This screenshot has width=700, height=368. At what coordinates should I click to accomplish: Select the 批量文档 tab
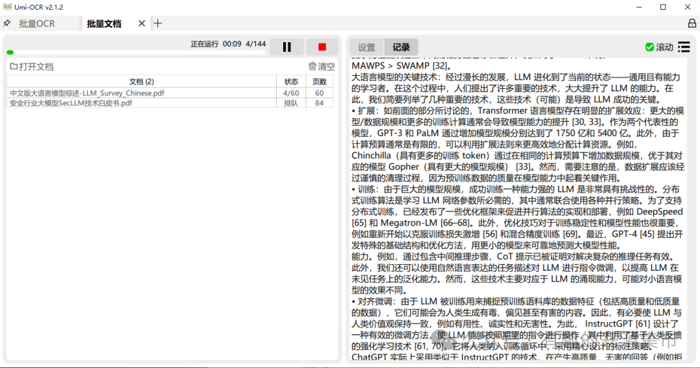click(x=104, y=23)
